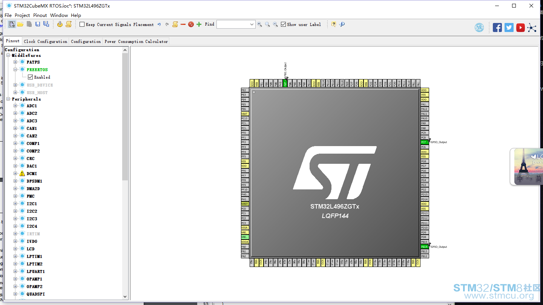The width and height of the screenshot is (543, 305).
Task: Click the Generate Code gear icon
Action: click(60, 24)
